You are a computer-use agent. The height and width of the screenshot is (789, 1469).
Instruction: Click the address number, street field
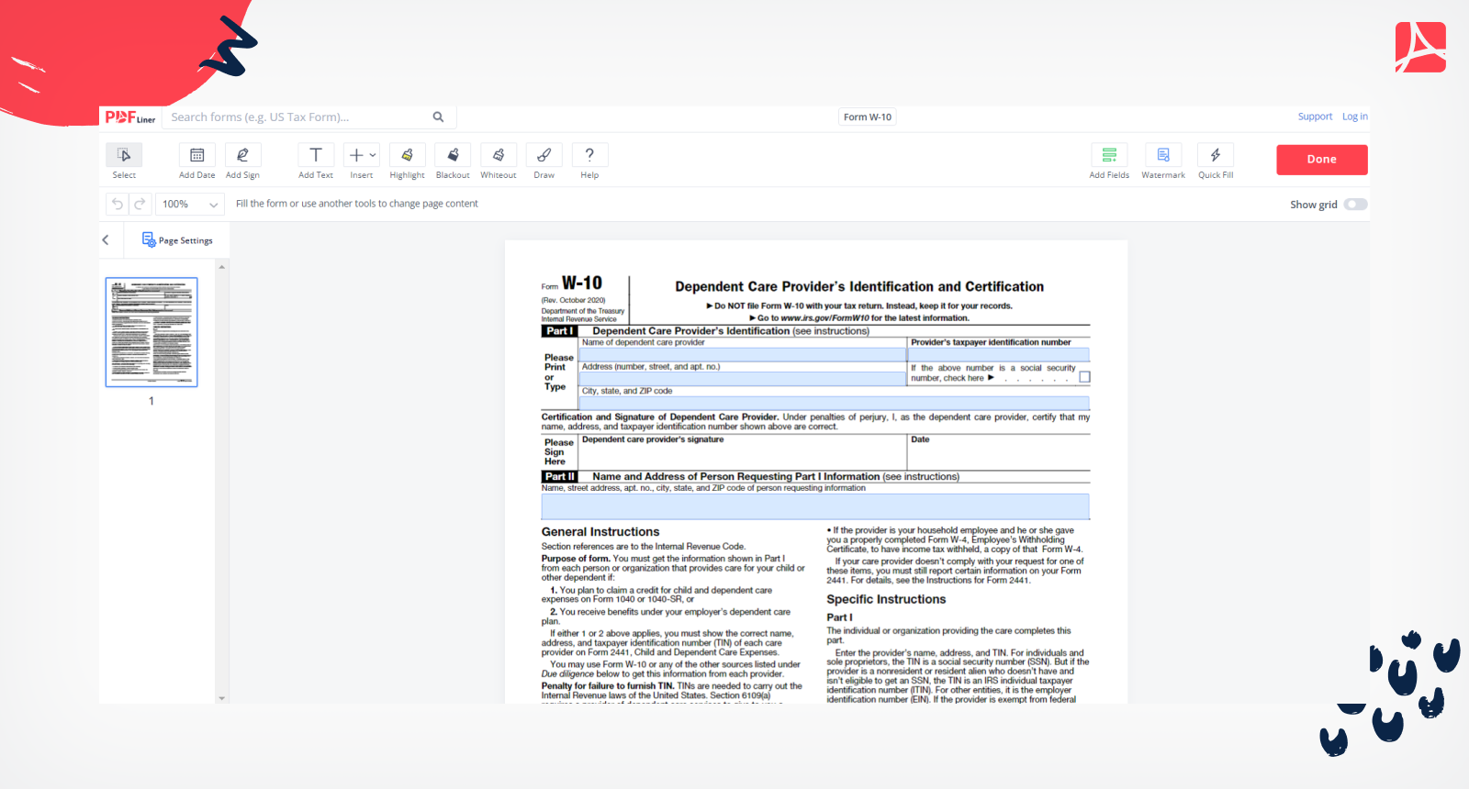743,378
